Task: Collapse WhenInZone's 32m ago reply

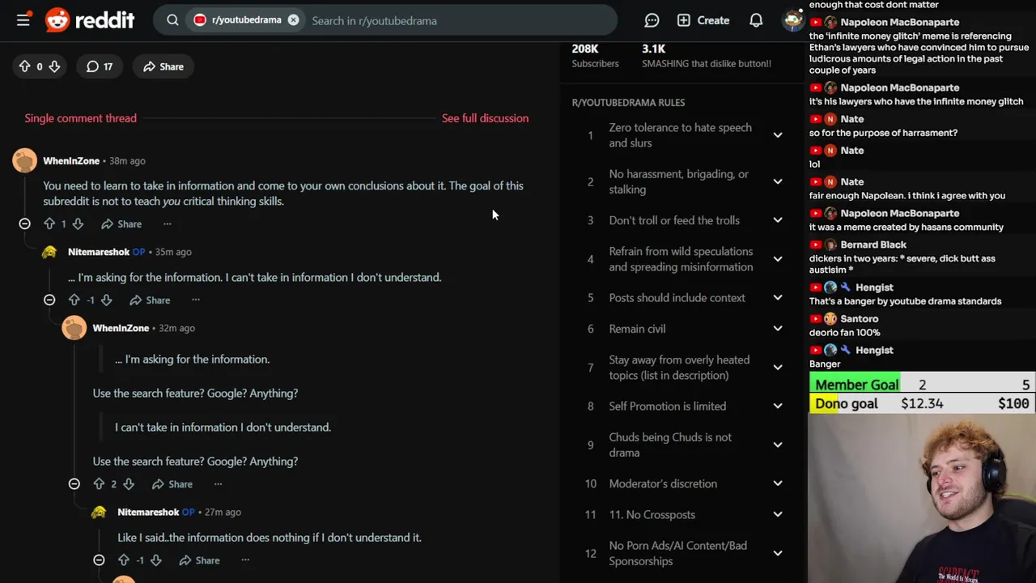Action: 74,483
